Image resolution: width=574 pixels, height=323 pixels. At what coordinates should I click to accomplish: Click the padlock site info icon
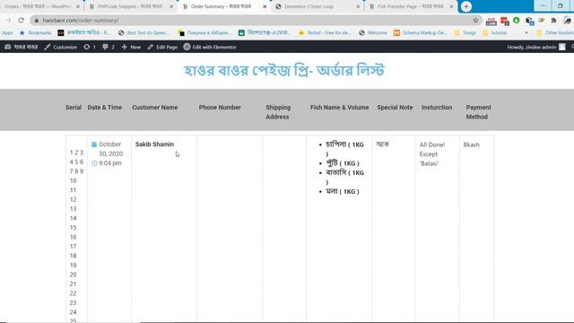(x=36, y=21)
